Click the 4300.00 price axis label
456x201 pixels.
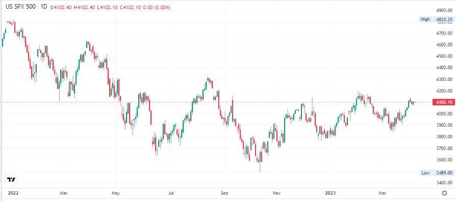click(x=444, y=79)
